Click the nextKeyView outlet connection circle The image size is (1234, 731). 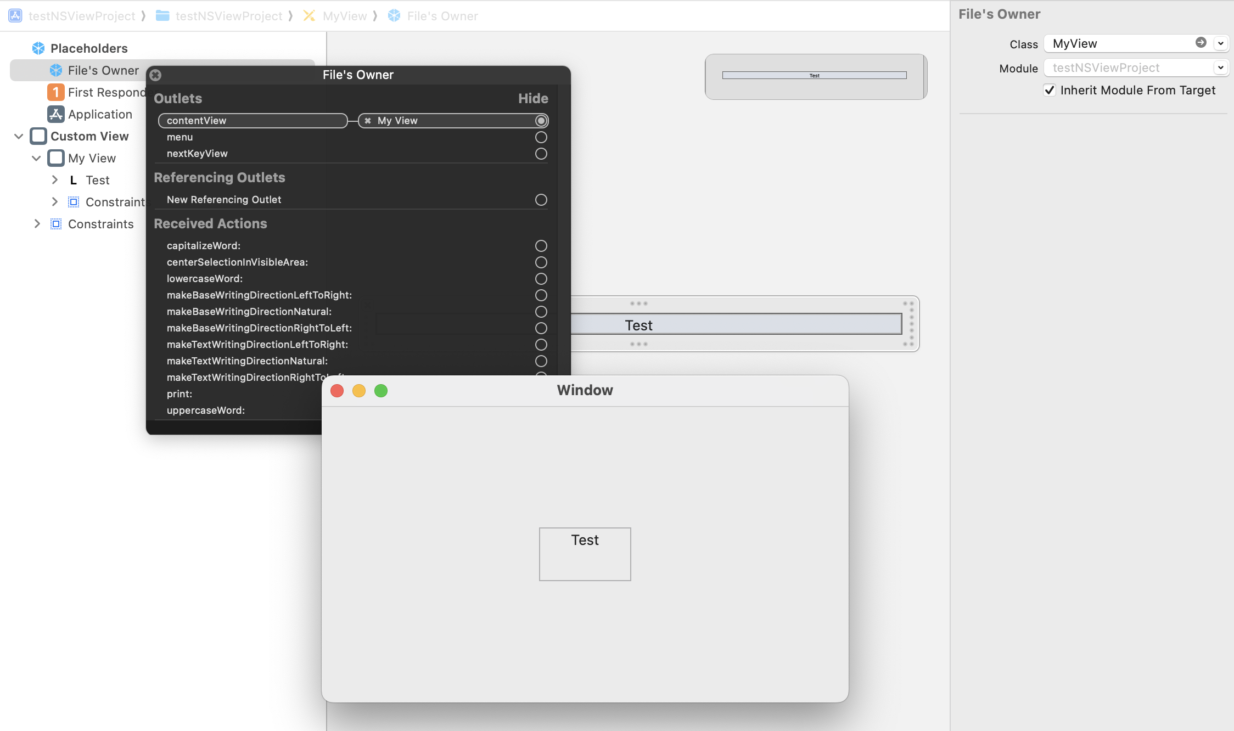[x=541, y=154]
